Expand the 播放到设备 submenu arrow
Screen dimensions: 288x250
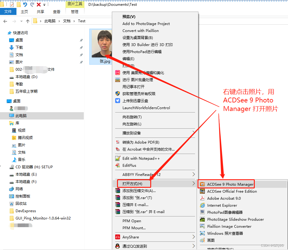coord(194,132)
